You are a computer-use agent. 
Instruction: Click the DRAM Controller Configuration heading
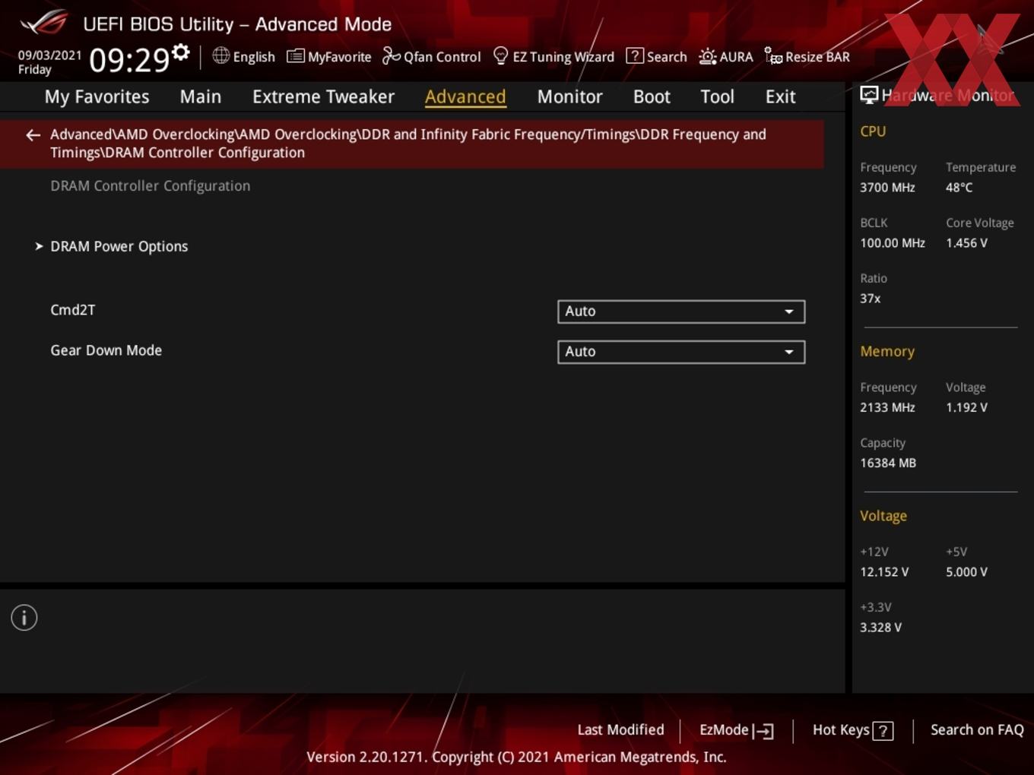coord(150,186)
